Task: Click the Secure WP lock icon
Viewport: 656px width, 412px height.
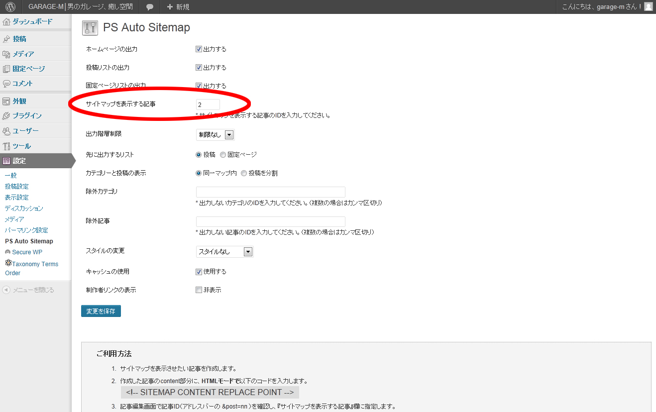Action: tap(7, 252)
